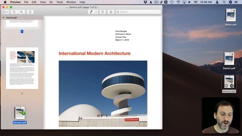
Task: Open the Wi-Fi status menu
Action: tap(178, 2)
